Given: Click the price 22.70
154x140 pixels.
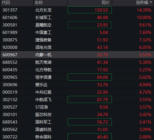Looking at the screenshot, I should (x=102, y=55).
